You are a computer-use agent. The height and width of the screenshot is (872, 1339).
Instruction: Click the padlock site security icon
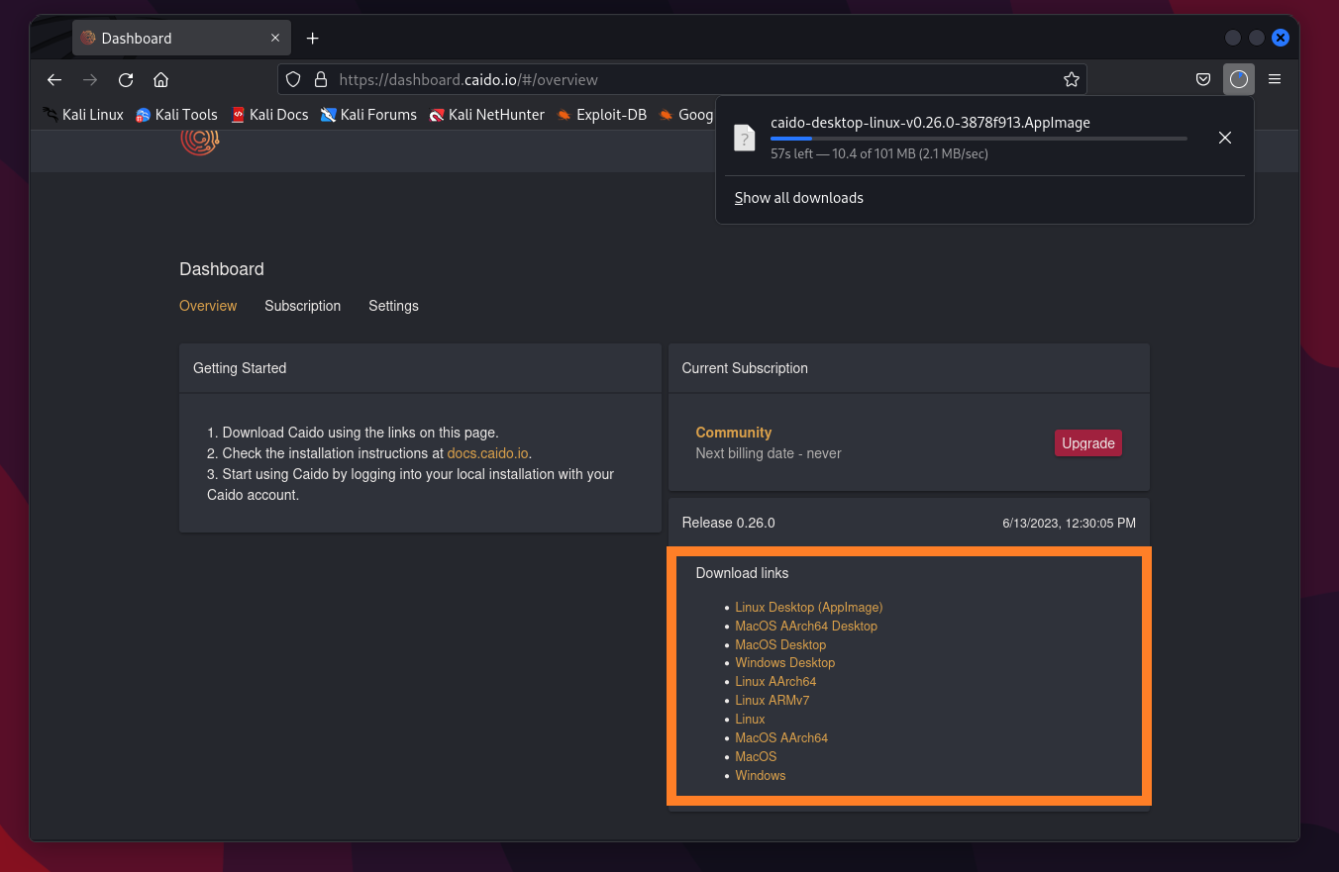(320, 79)
